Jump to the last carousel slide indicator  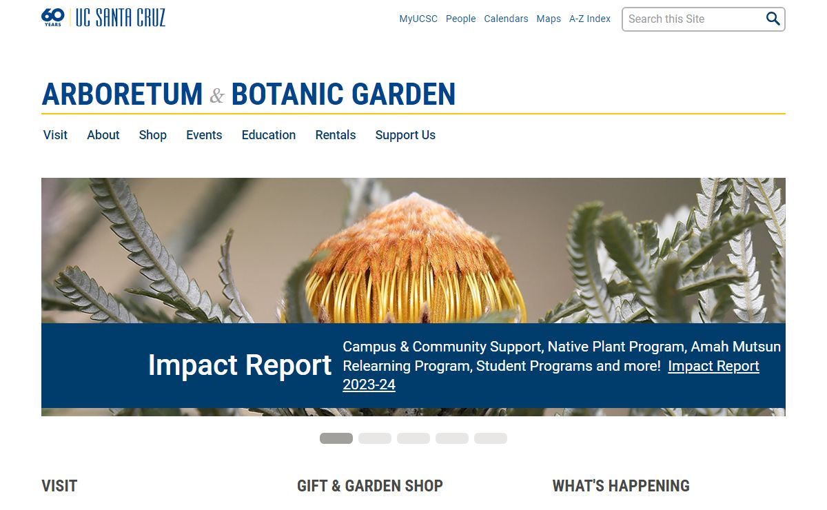[x=491, y=438]
